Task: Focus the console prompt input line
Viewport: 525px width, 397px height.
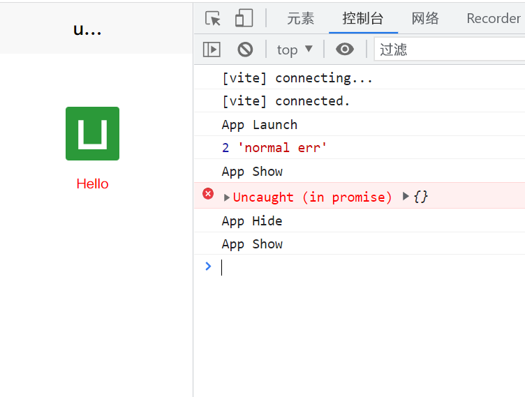Action: tap(371, 267)
